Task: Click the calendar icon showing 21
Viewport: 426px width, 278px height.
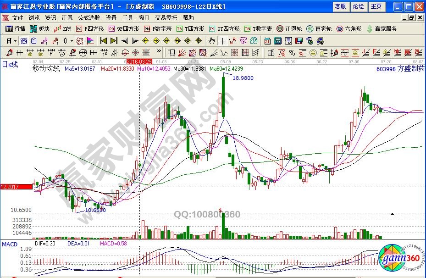Action: click(267, 40)
